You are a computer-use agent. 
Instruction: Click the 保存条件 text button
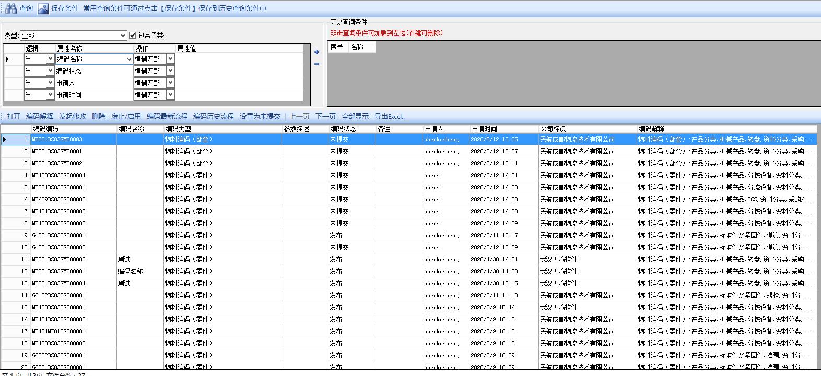point(65,8)
